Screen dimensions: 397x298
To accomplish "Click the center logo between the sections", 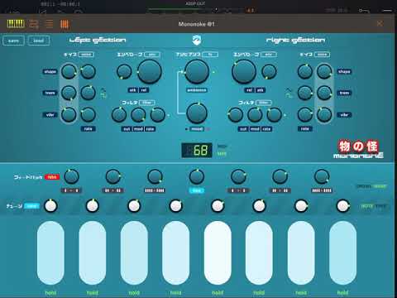I will tap(197, 41).
